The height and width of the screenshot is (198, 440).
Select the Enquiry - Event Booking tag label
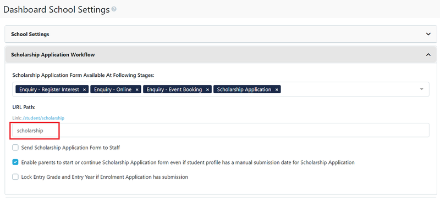pos(174,90)
